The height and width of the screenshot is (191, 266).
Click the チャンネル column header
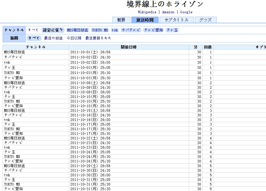point(36,47)
